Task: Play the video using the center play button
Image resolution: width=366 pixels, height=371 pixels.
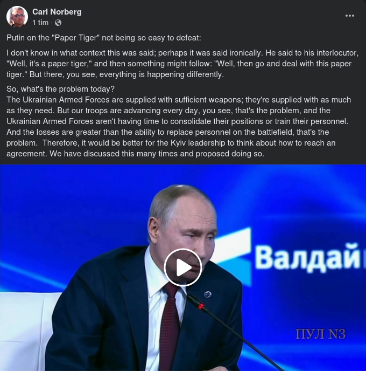Action: [x=183, y=267]
